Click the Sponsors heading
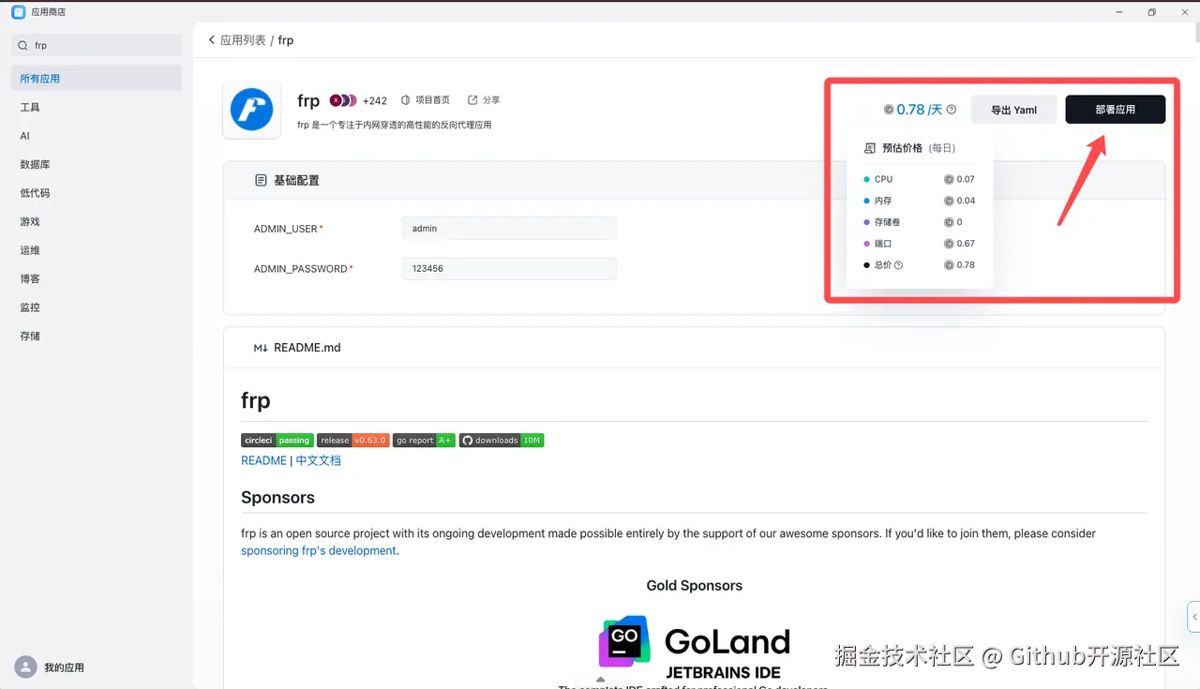 (x=277, y=498)
